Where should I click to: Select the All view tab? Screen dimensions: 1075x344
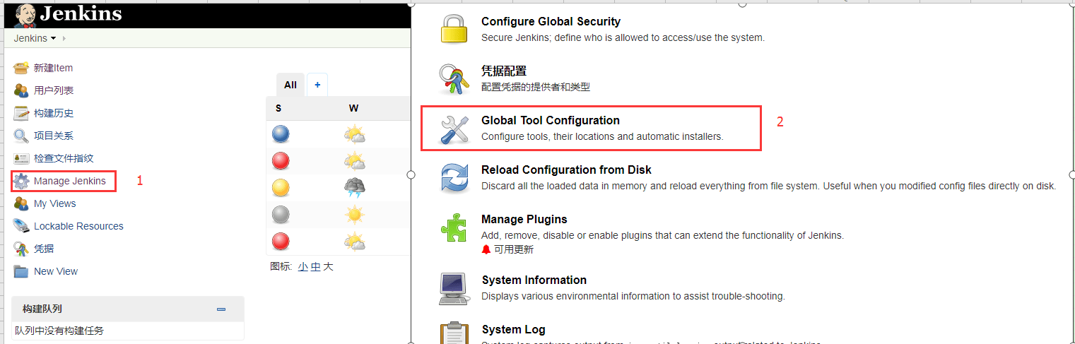point(290,85)
